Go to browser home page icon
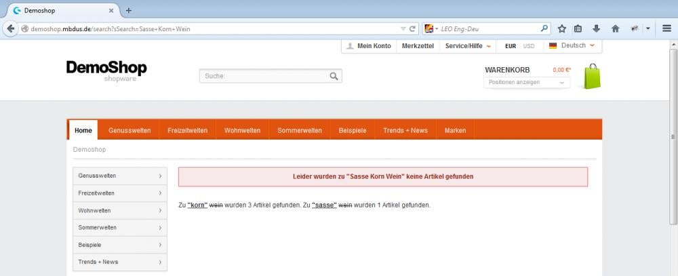 [x=616, y=28]
